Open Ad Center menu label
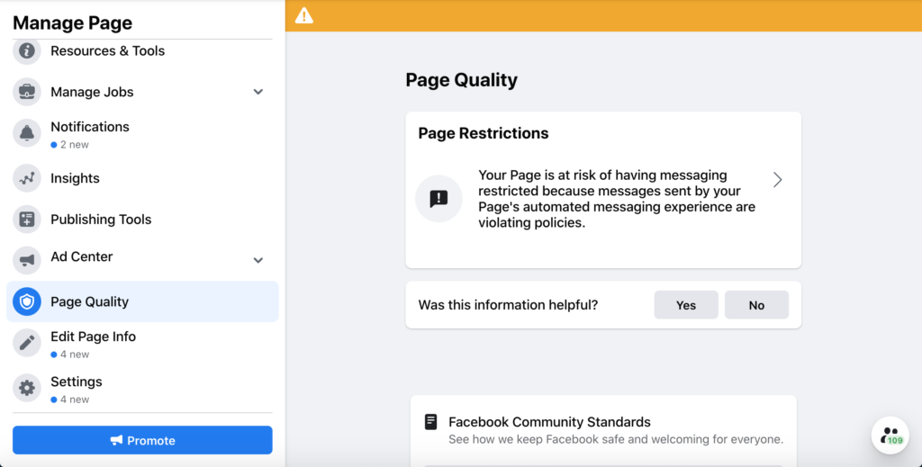Screen dimensions: 922x467 pyautogui.click(x=82, y=256)
